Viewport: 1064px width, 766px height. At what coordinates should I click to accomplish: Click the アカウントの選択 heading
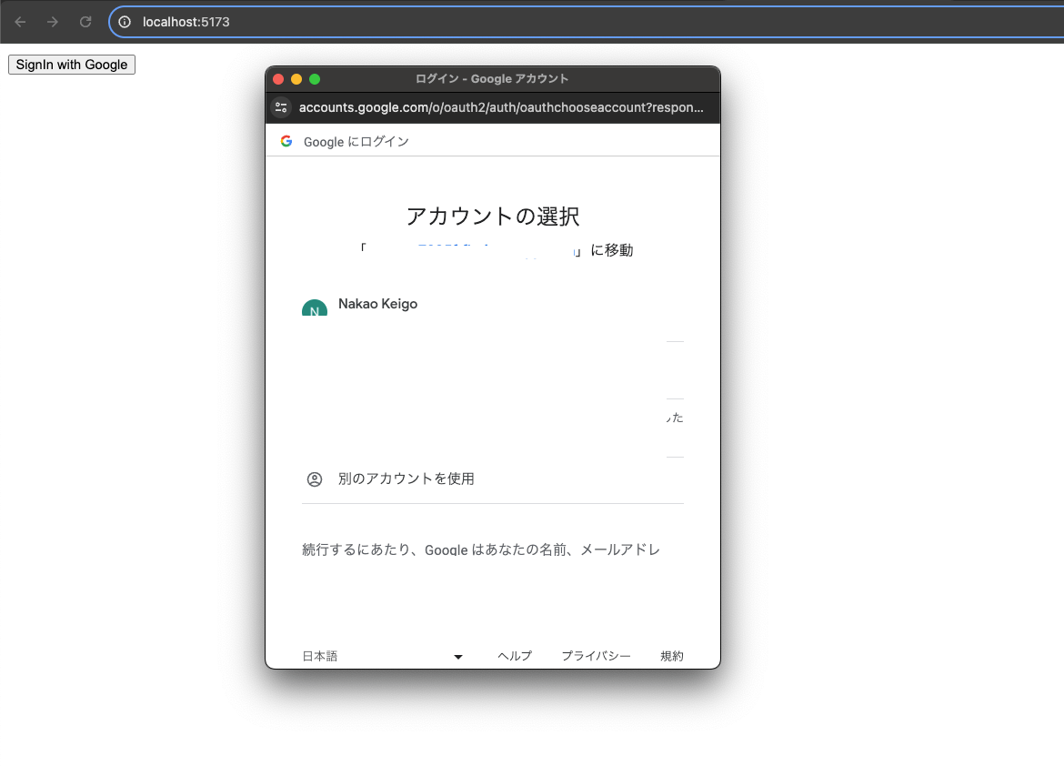click(493, 216)
